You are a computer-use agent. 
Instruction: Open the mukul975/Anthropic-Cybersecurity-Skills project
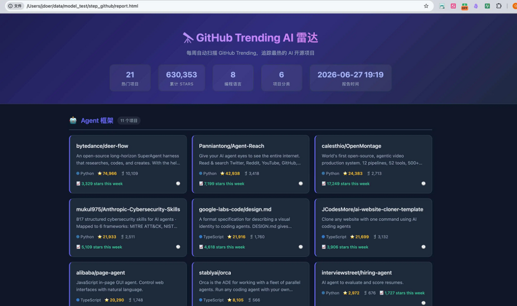[128, 209]
